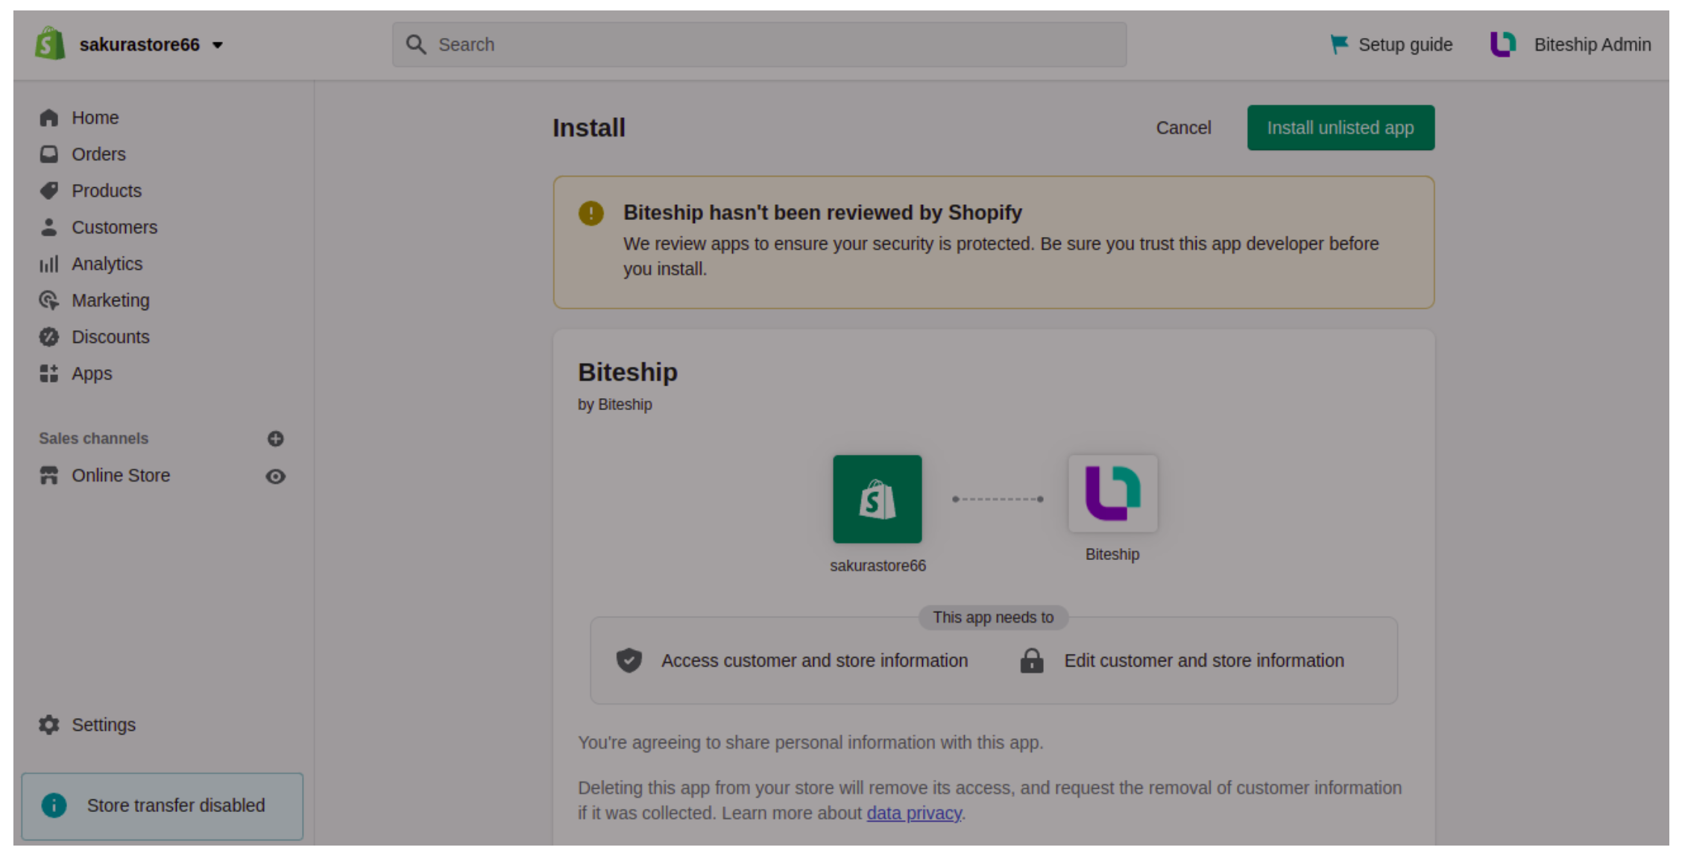Open Orders in the sidebar
Screen dimensions: 1685x856
click(x=98, y=154)
